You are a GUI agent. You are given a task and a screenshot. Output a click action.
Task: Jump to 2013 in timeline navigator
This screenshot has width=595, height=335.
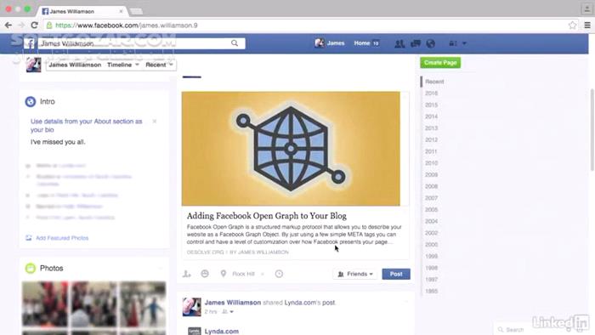tap(432, 128)
